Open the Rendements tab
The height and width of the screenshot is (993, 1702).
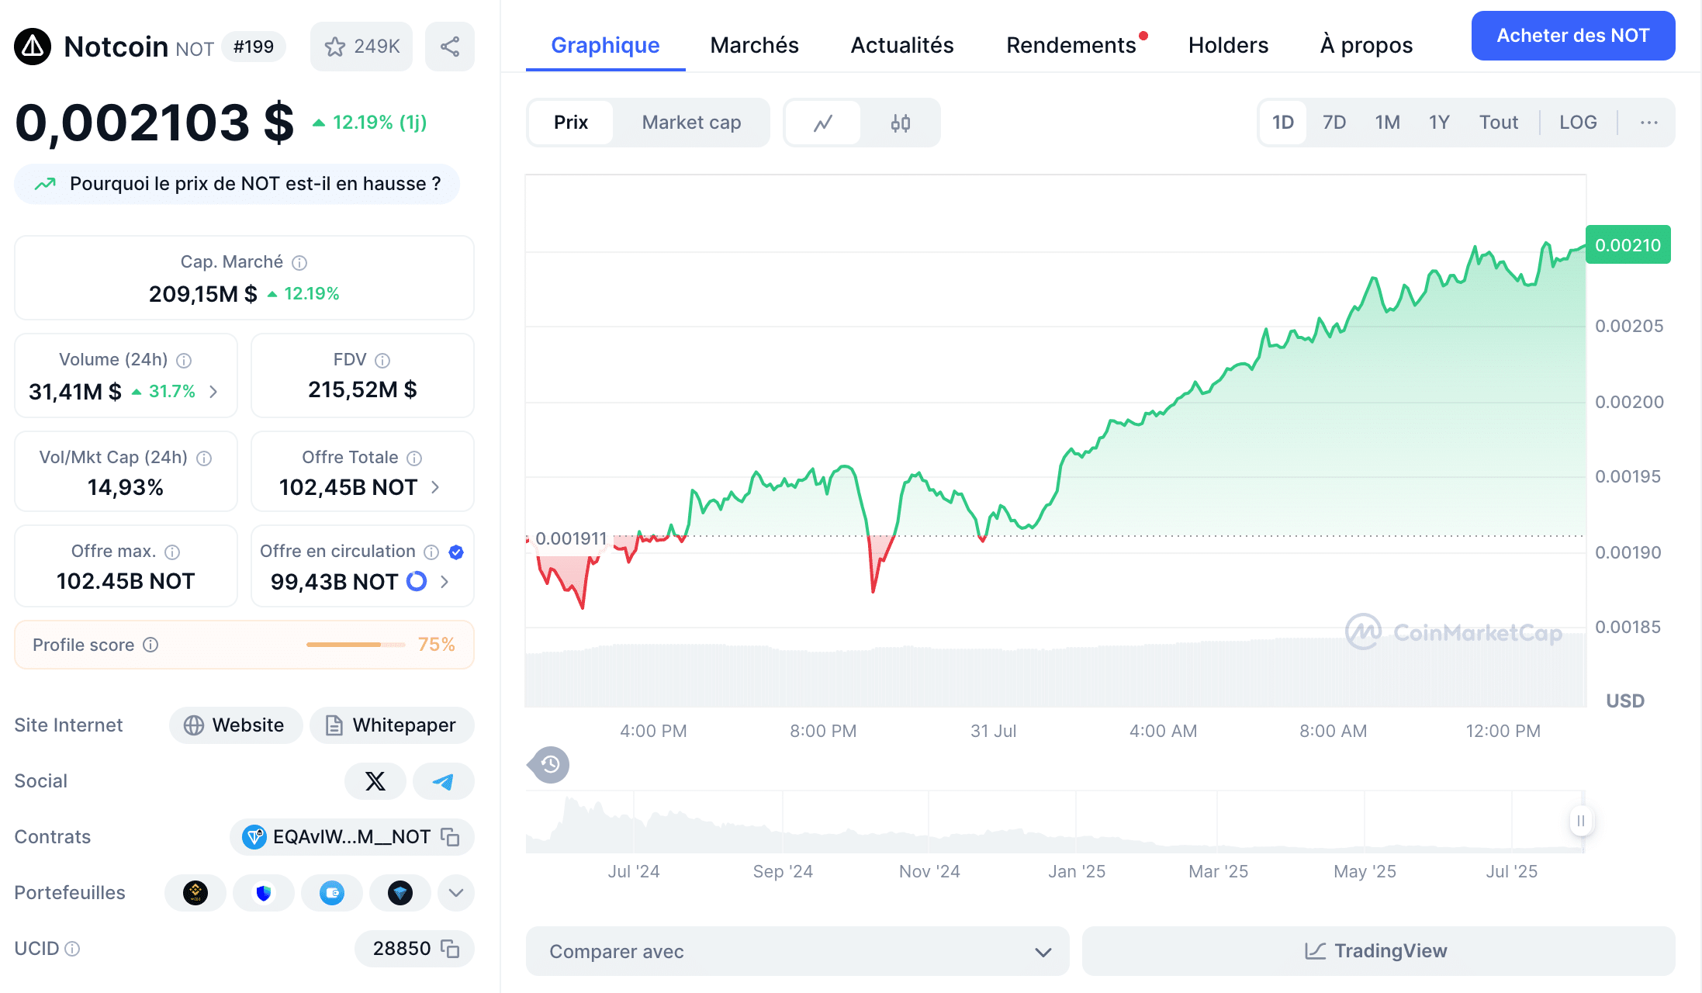[1071, 45]
